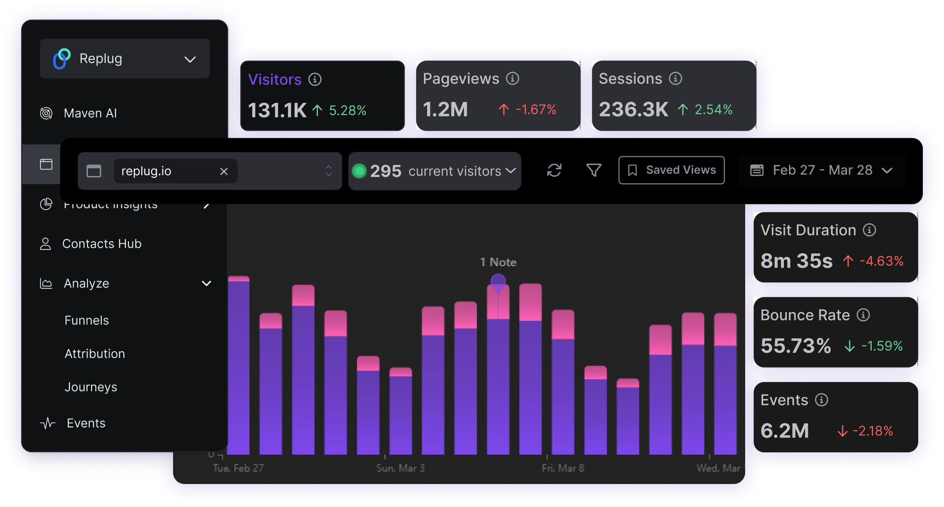Open Maven AI from sidebar

tap(90, 113)
